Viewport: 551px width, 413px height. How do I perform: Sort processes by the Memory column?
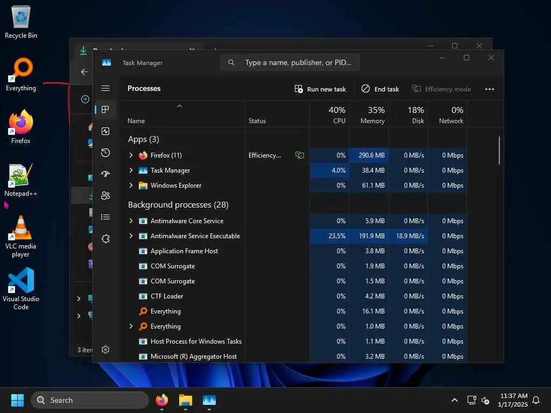tap(369, 115)
